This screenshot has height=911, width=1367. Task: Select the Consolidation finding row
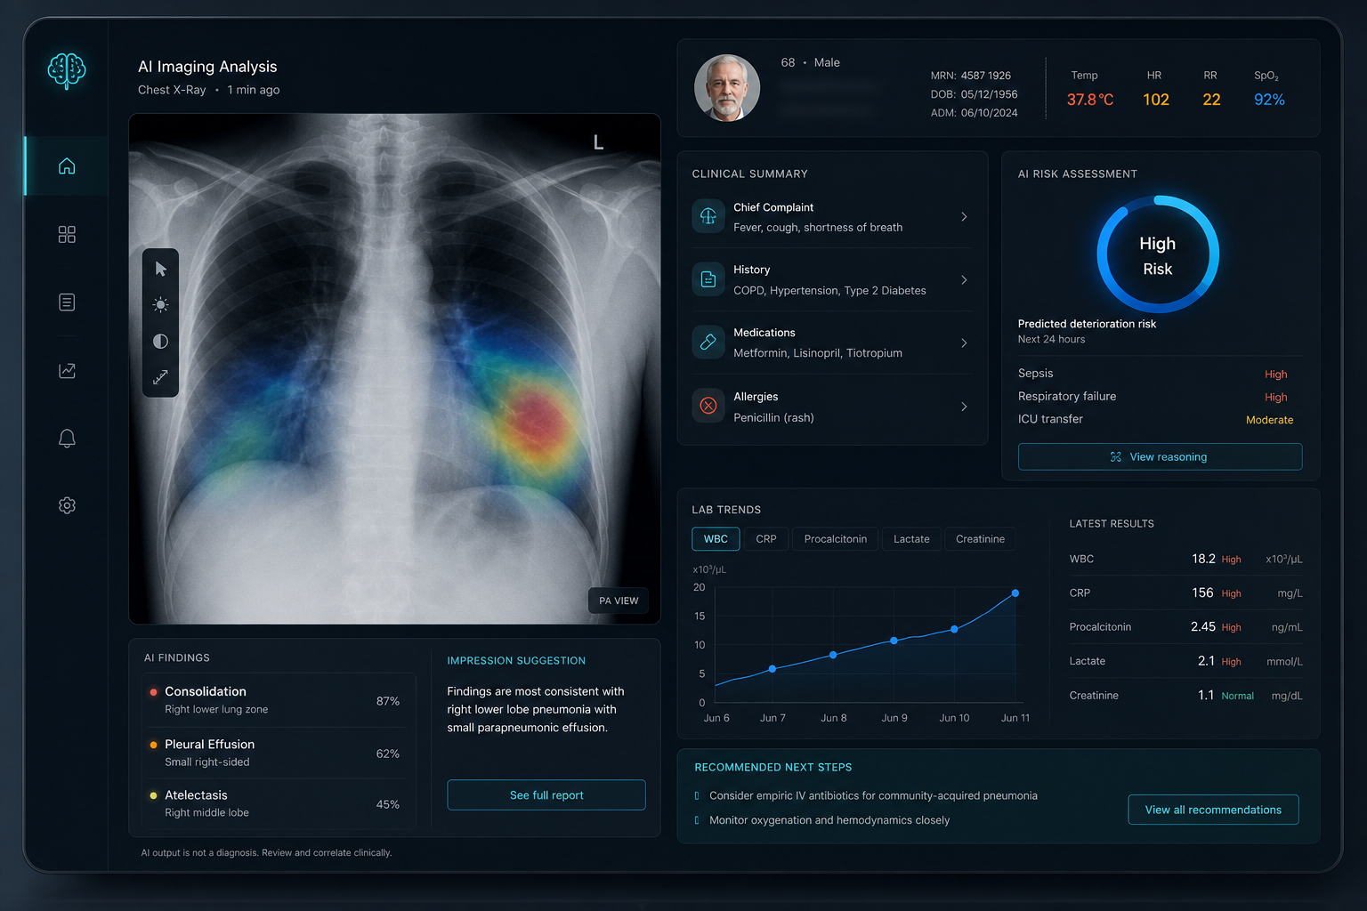tap(279, 700)
